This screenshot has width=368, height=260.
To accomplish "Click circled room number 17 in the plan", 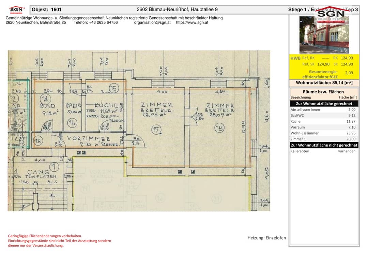I will [156, 130].
